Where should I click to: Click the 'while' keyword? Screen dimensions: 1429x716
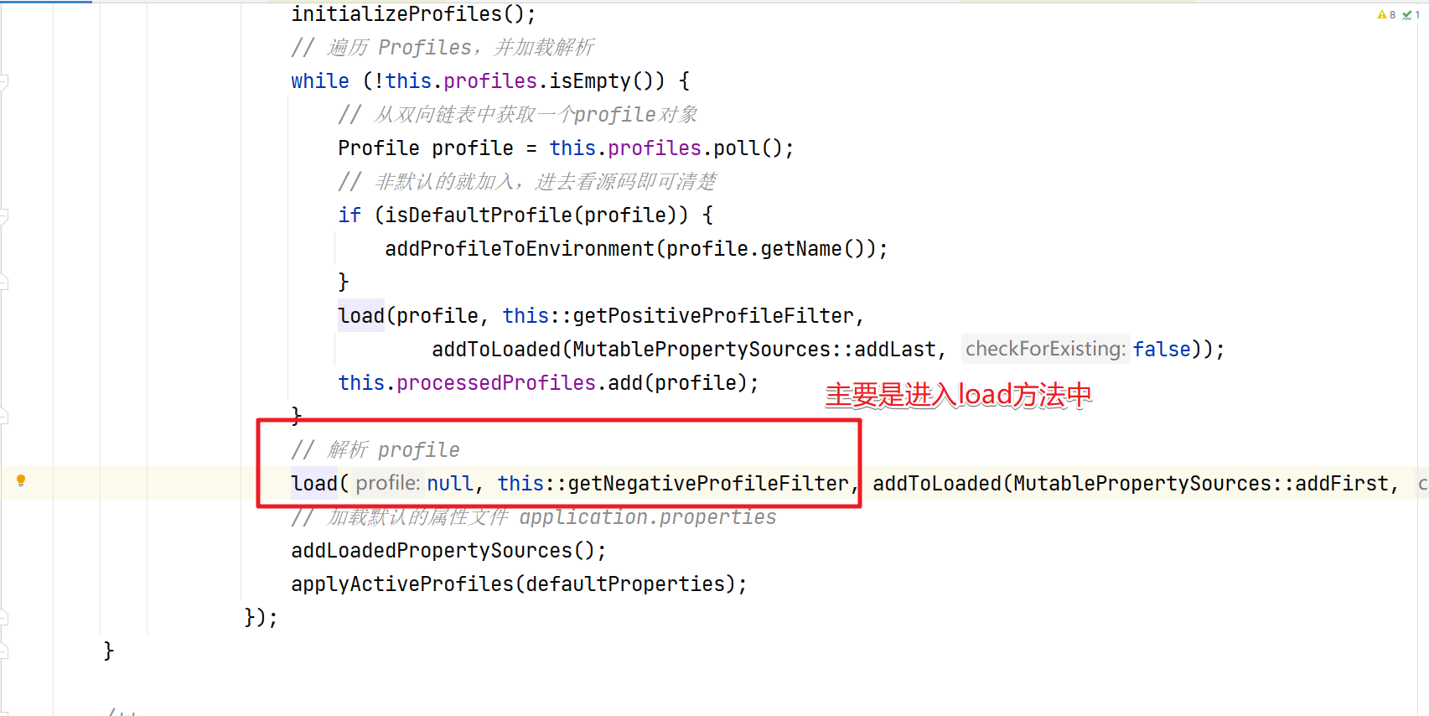(320, 81)
